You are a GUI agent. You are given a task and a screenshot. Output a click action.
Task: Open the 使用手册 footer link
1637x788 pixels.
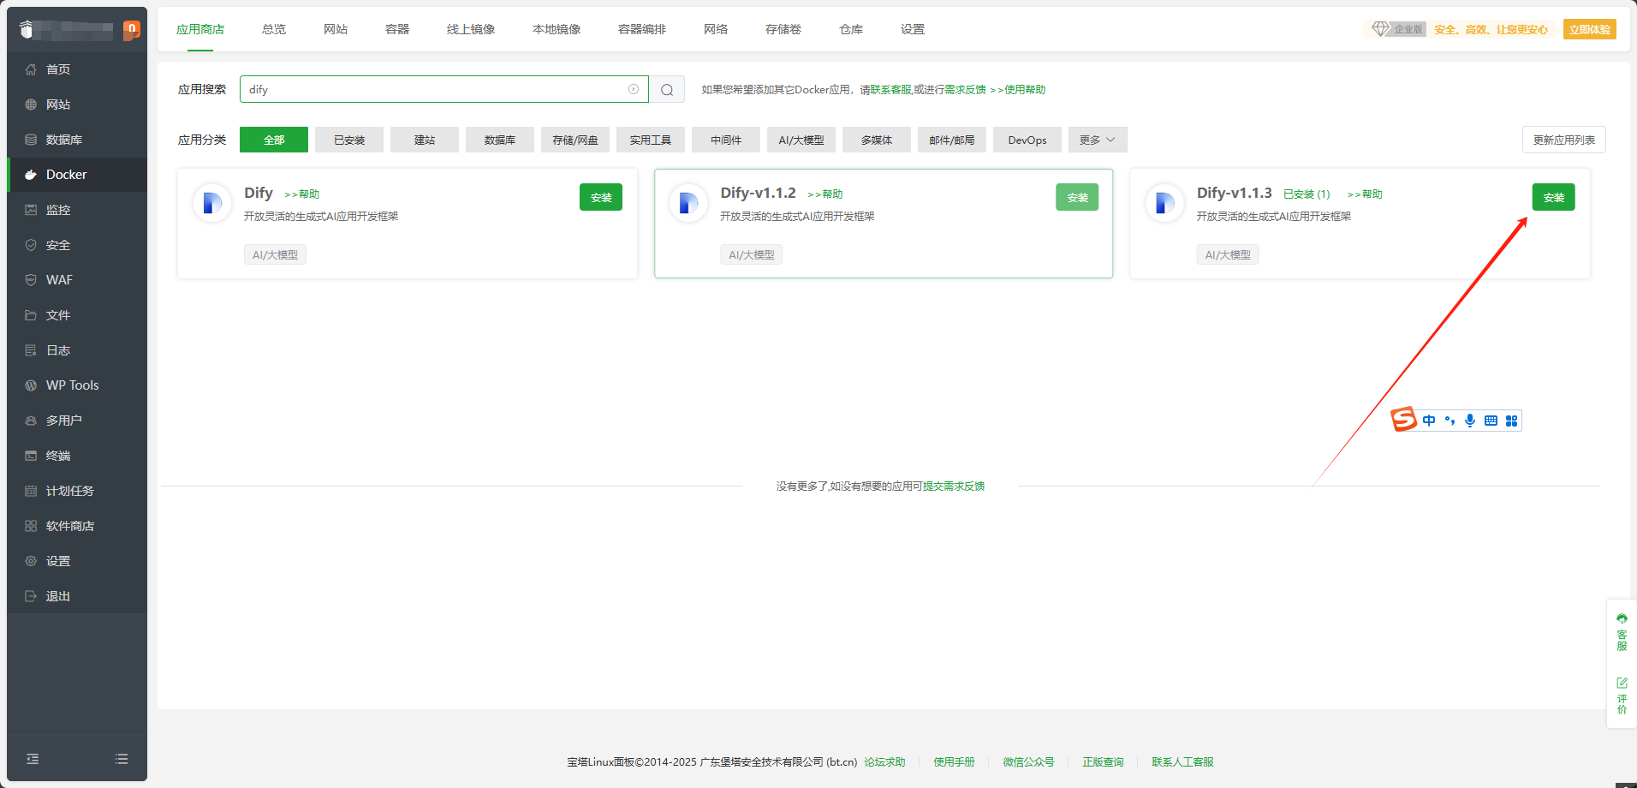click(954, 761)
